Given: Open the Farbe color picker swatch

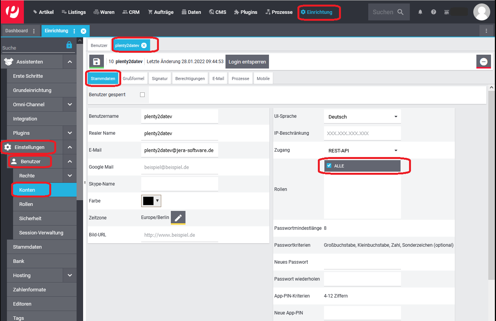Looking at the screenshot, I should point(151,201).
